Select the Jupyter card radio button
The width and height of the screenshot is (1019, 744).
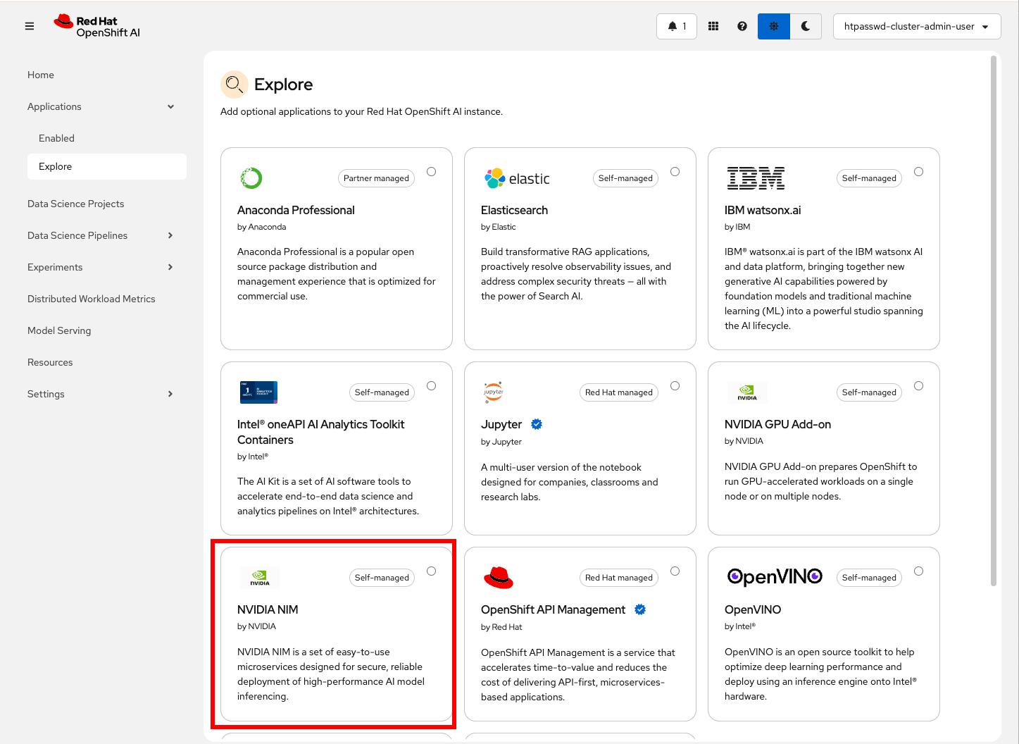point(675,385)
